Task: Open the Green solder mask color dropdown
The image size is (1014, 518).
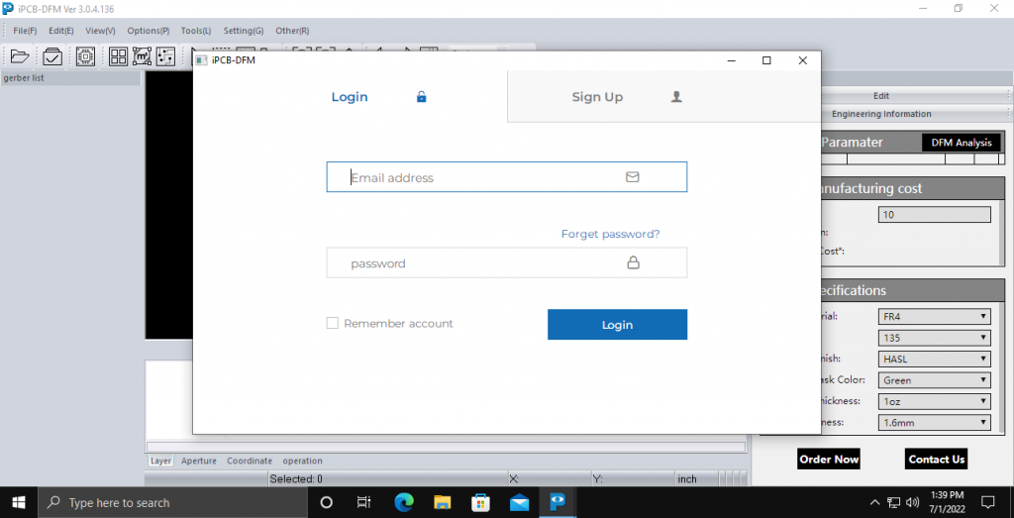Action: [934, 380]
